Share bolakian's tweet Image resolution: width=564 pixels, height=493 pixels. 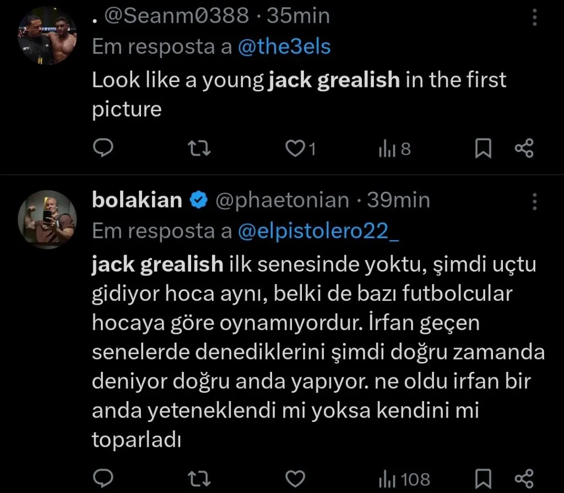(x=524, y=478)
